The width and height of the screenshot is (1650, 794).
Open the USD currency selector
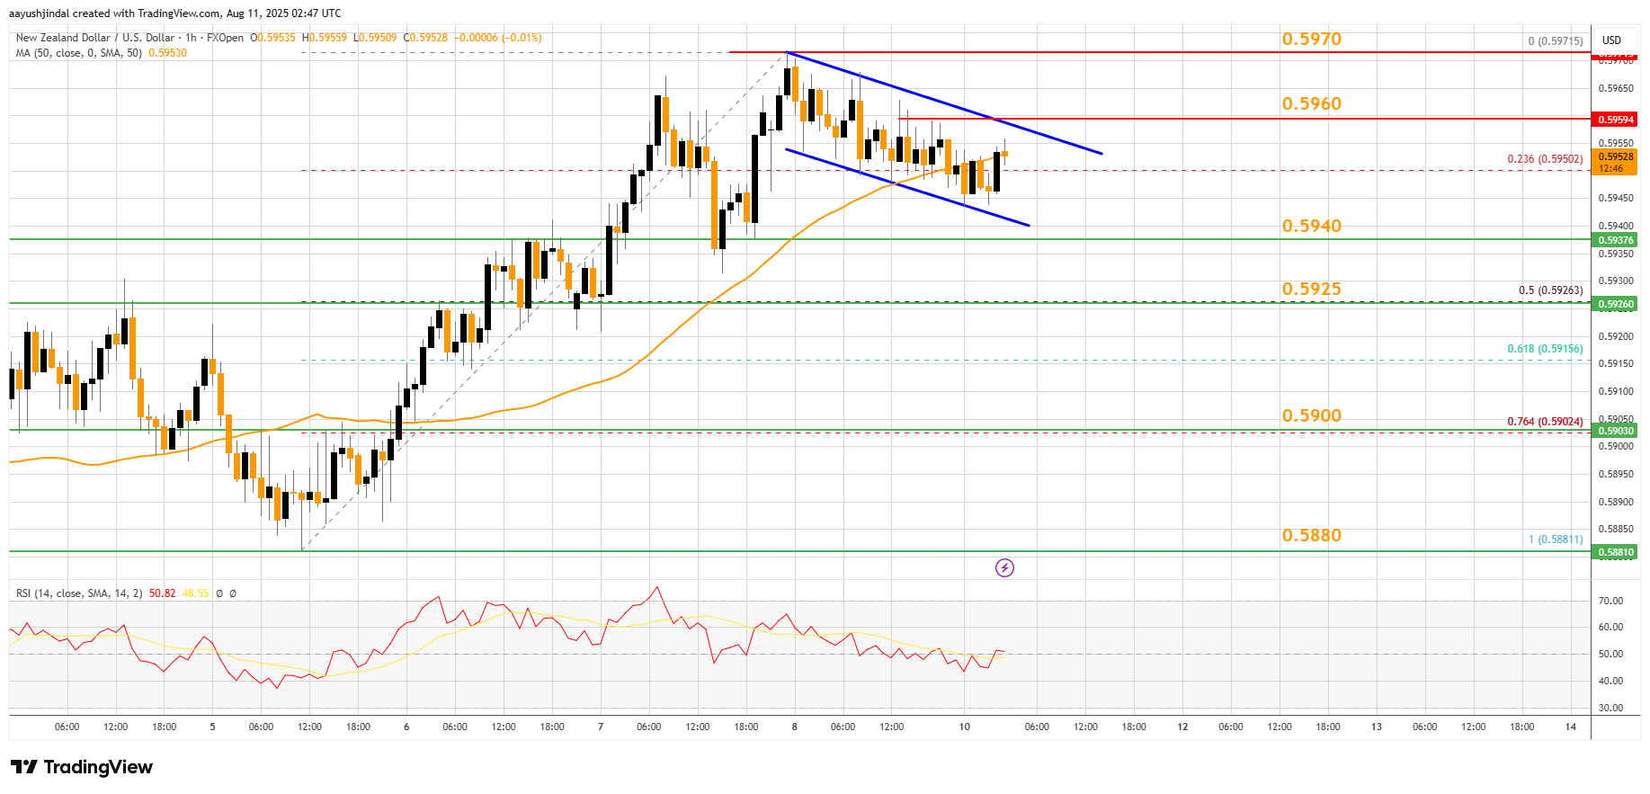[1611, 40]
